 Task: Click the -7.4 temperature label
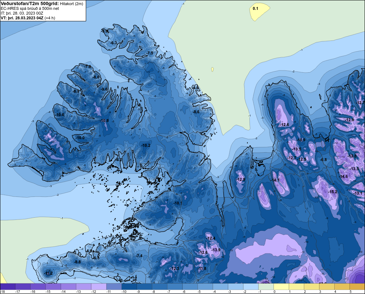139,256
